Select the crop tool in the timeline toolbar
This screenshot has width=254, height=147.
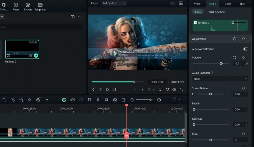pyautogui.click(x=4, y=100)
